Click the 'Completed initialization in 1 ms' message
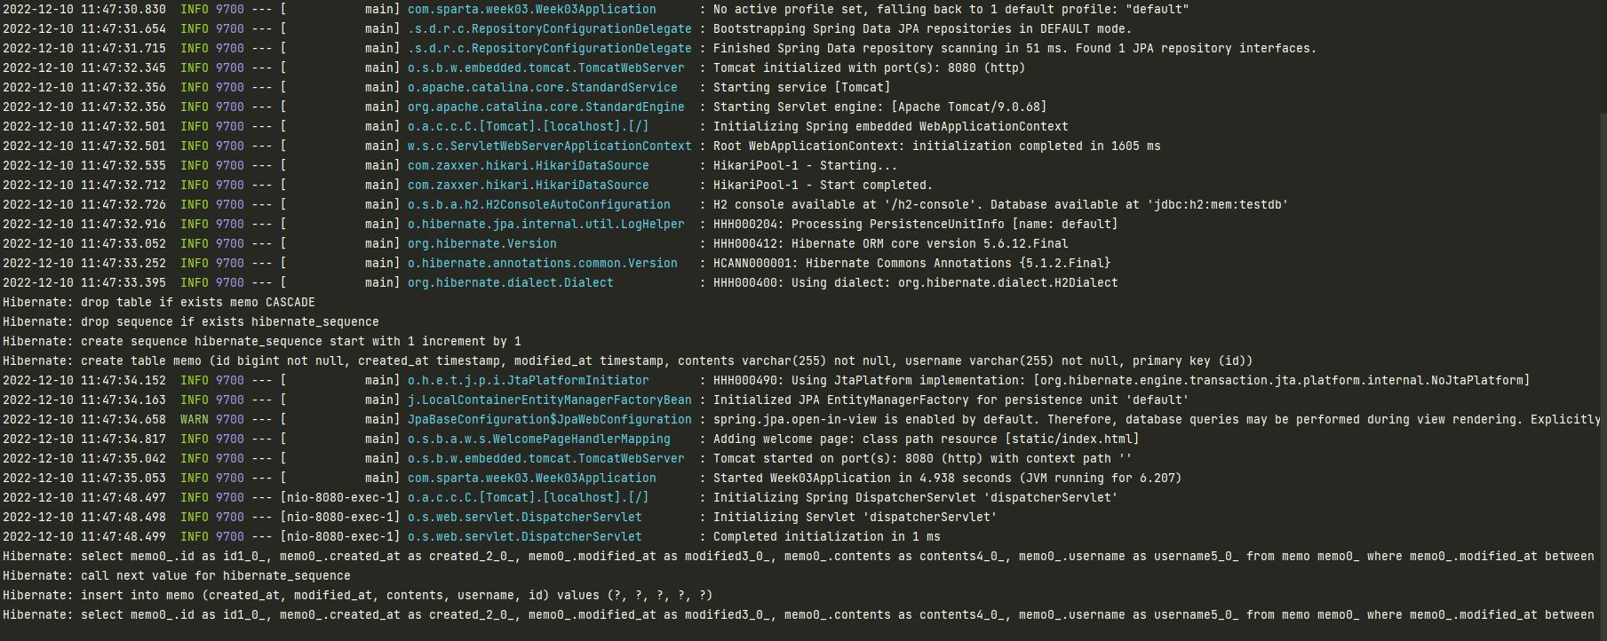Viewport: 1607px width, 641px height. pyautogui.click(x=826, y=536)
